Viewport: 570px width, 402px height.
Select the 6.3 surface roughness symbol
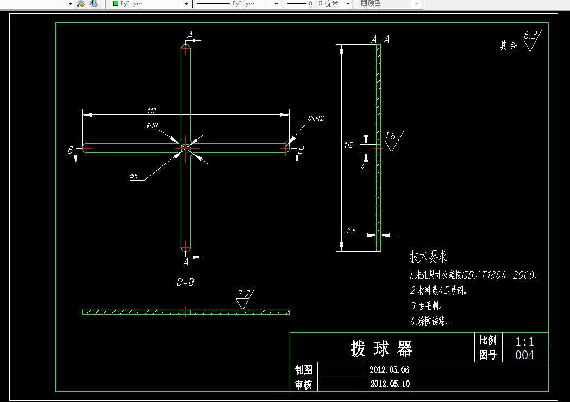pyautogui.click(x=532, y=41)
